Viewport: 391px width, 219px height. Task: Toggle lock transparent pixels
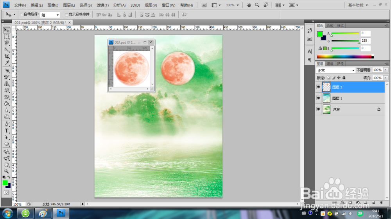(328, 78)
